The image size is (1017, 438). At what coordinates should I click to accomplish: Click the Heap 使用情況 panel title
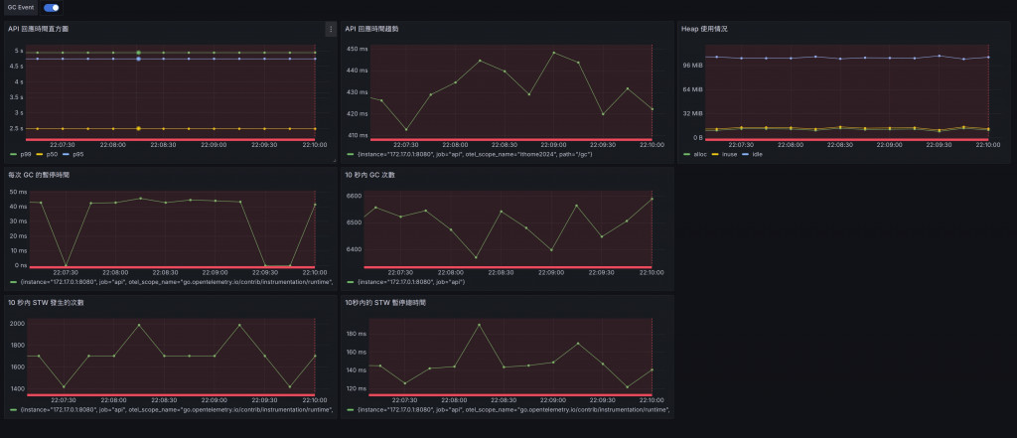704,29
